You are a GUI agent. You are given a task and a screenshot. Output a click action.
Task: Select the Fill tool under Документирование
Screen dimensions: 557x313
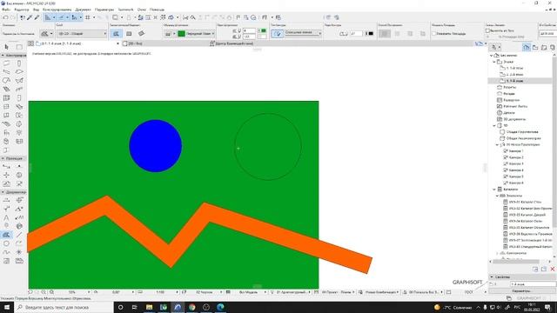click(6, 235)
